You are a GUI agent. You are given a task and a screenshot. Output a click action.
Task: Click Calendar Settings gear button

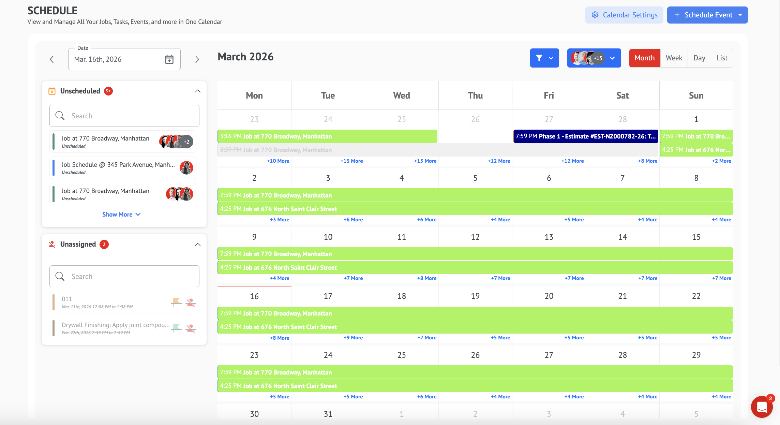click(x=624, y=15)
